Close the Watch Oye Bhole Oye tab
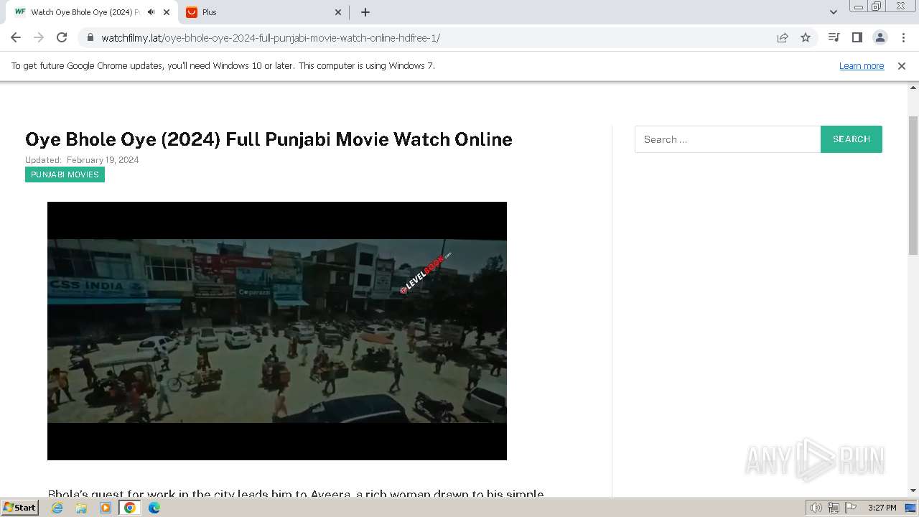Screen dimensions: 919x517 point(167,12)
